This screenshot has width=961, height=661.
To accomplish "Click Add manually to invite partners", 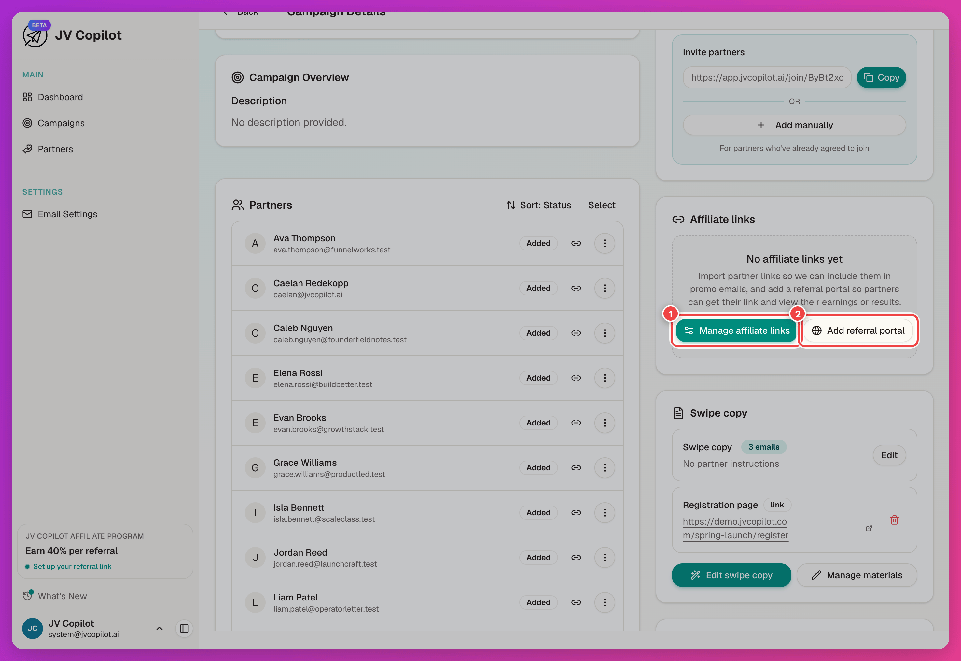I will (794, 125).
